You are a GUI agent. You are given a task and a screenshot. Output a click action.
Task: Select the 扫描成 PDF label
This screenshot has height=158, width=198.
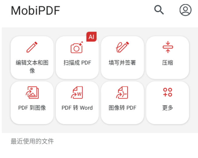click(77, 63)
